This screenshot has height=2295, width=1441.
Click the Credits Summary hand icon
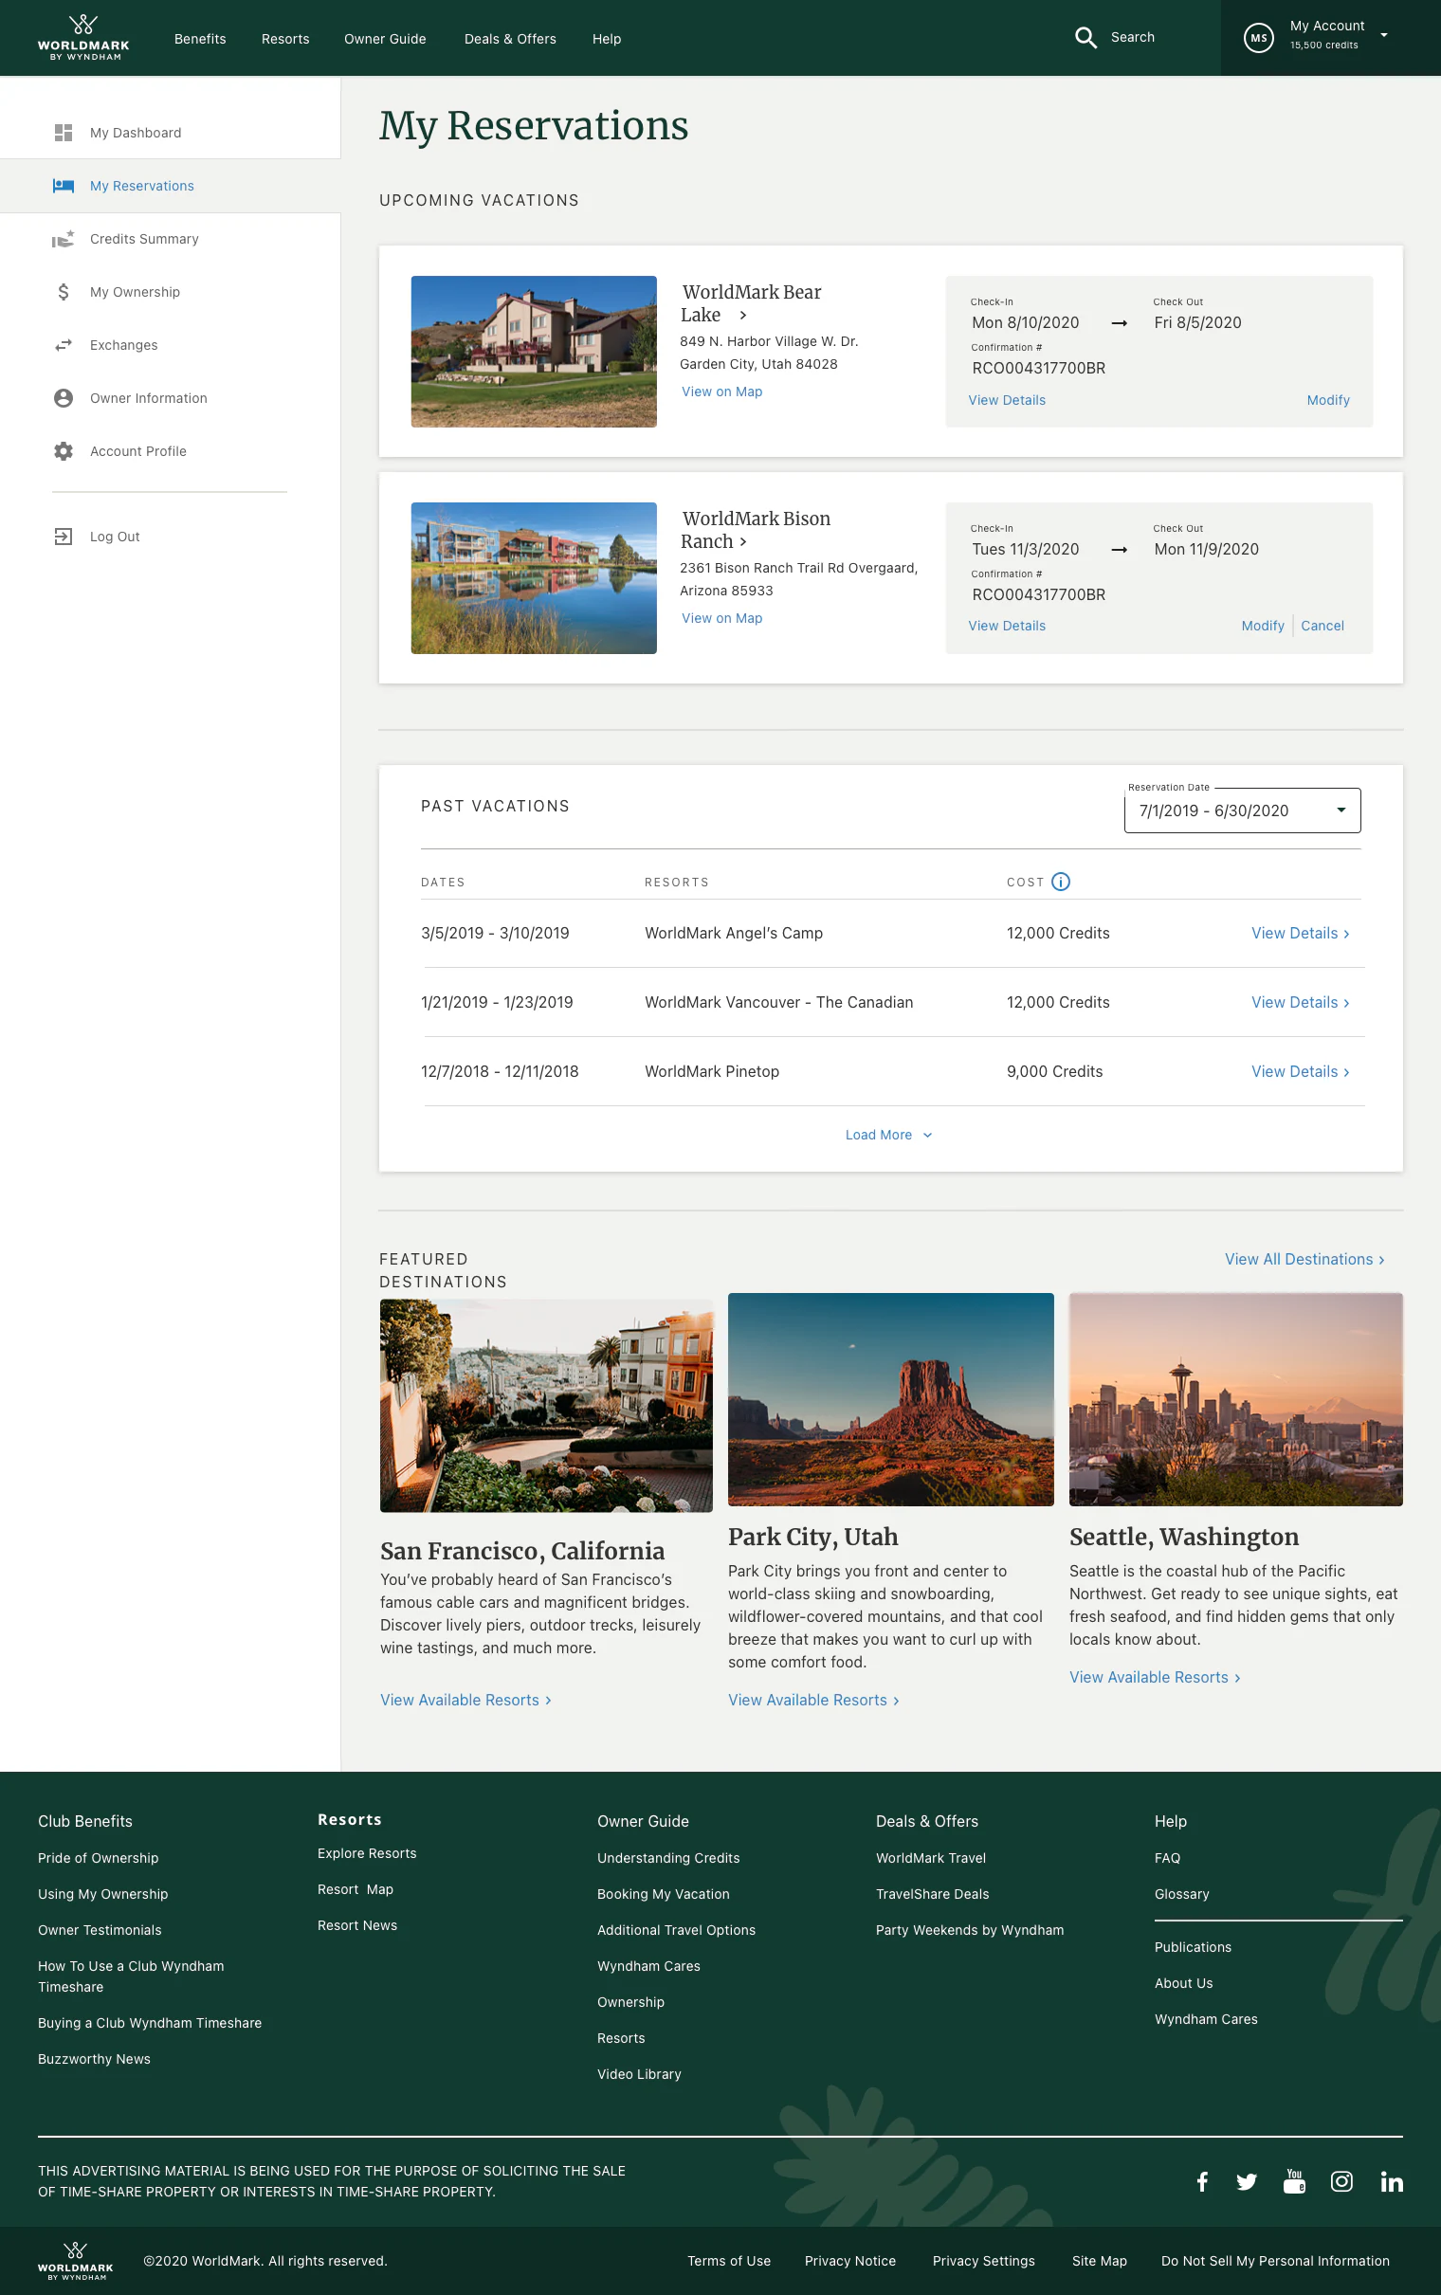click(63, 239)
